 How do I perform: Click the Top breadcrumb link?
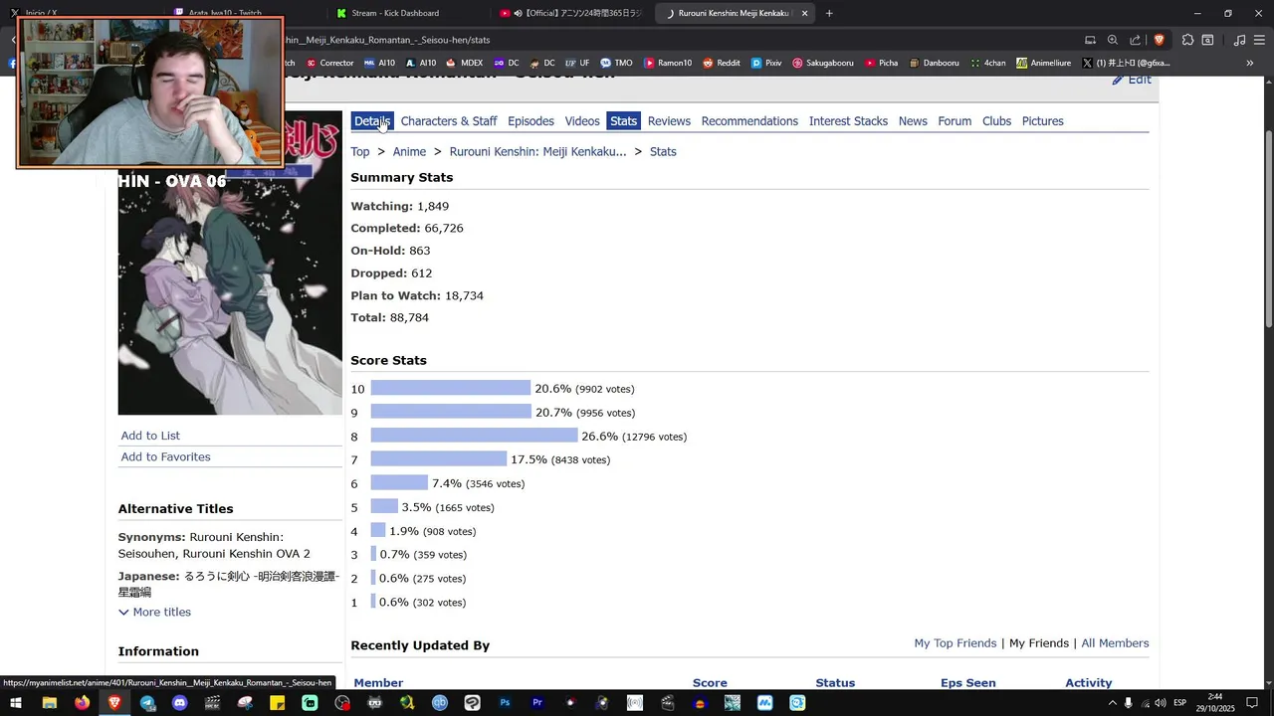pos(360,152)
